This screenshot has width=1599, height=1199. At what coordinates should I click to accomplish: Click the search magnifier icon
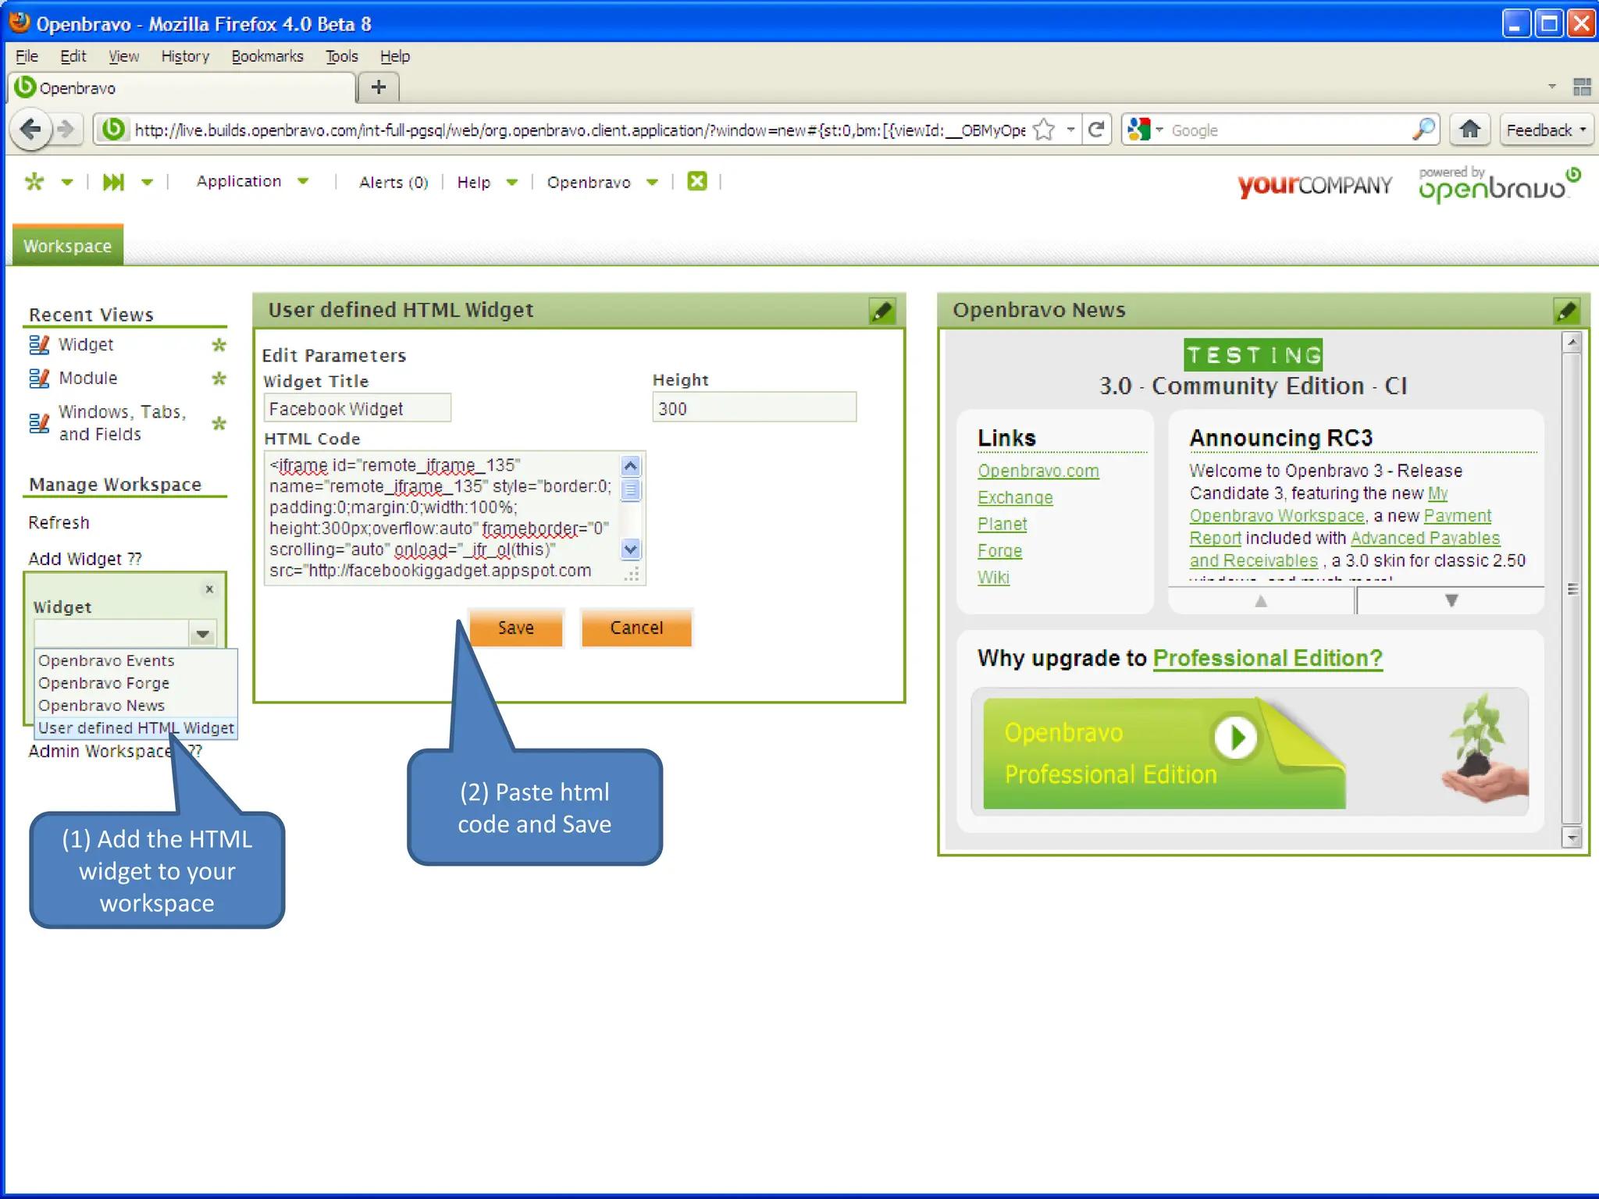tap(1423, 130)
